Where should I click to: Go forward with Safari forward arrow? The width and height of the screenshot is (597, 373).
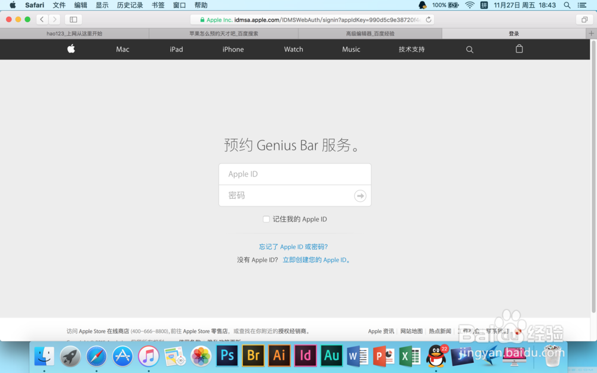click(x=54, y=20)
